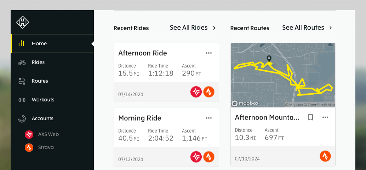The height and width of the screenshot is (170, 366).
Task: Open Morning Ride options menu
Action: 209,118
